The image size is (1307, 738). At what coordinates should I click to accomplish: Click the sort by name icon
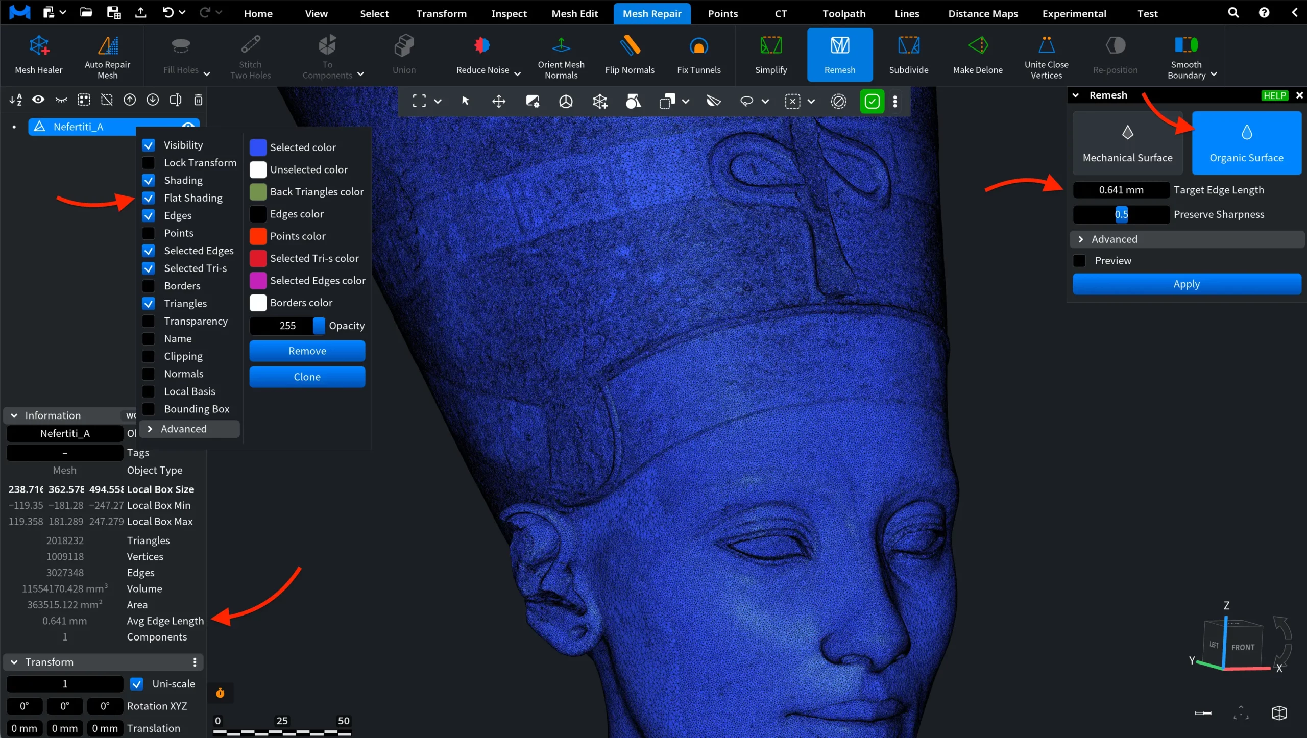[15, 100]
